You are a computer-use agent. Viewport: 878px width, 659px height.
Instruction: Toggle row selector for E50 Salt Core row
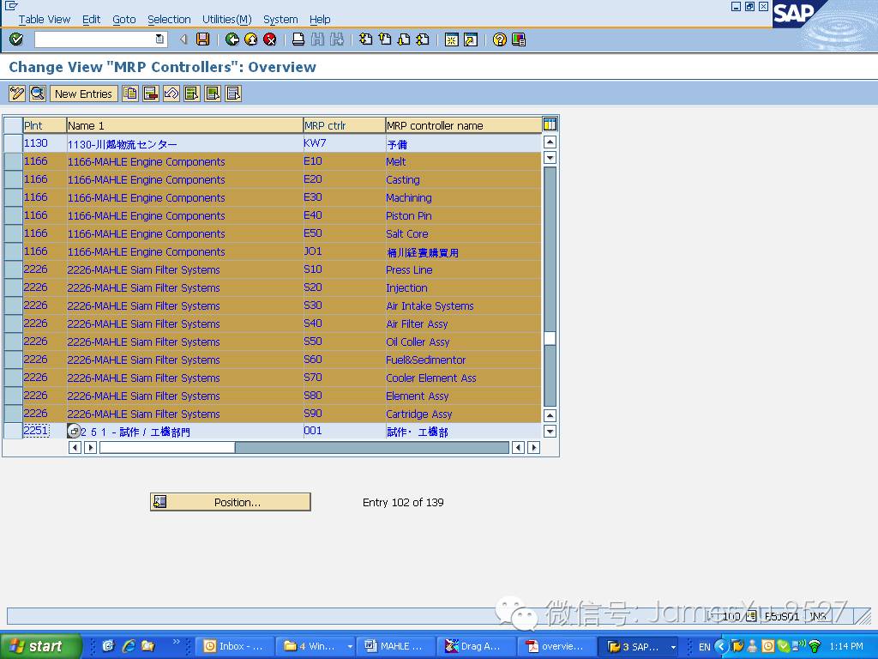click(x=12, y=233)
